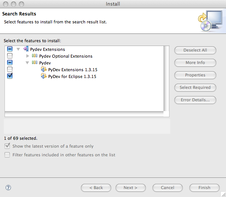Open help via the question mark icon

(8, 188)
